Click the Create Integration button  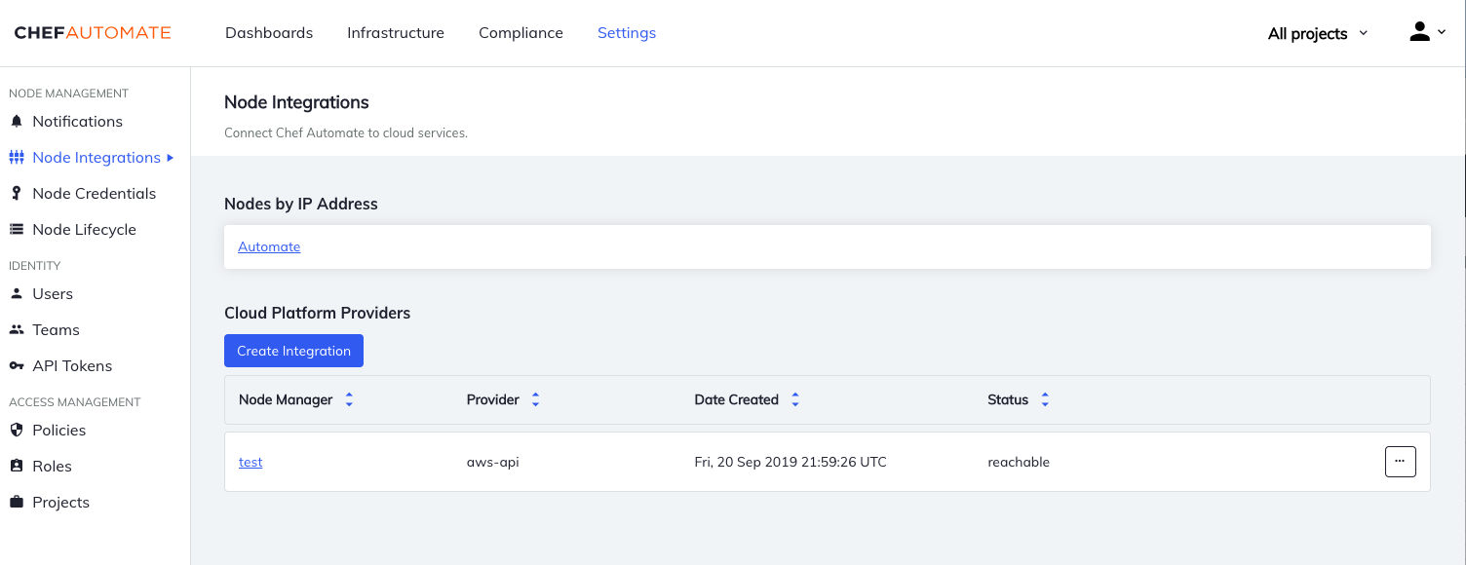[x=293, y=350]
